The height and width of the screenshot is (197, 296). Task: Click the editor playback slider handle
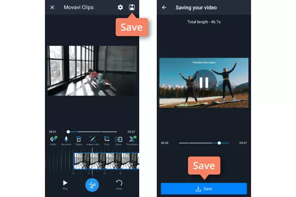tap(68, 131)
